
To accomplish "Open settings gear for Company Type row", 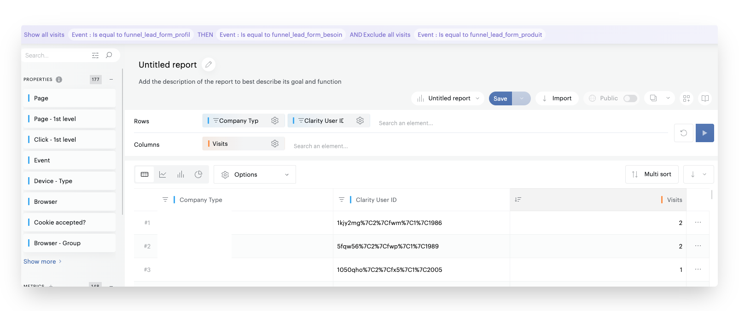I will click(x=275, y=121).
